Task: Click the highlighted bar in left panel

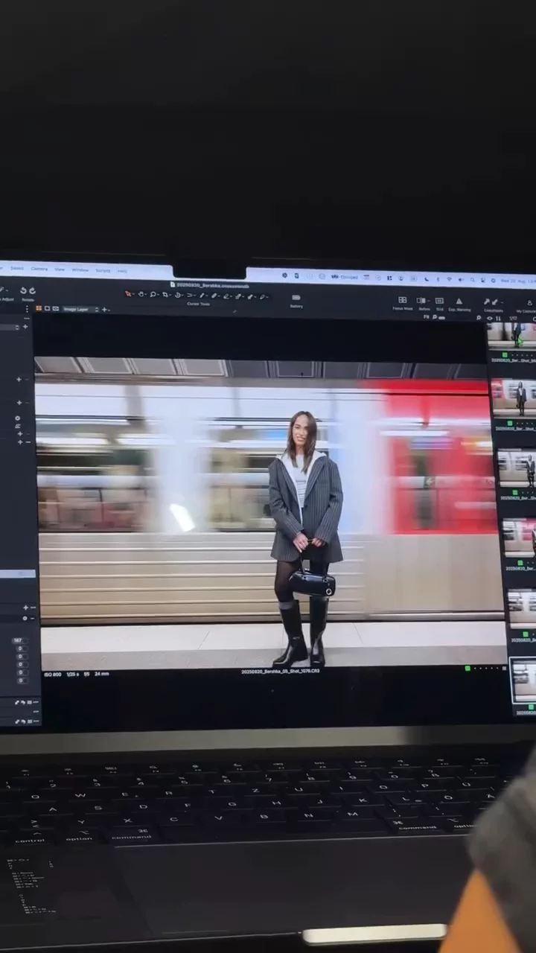Action: point(16,573)
